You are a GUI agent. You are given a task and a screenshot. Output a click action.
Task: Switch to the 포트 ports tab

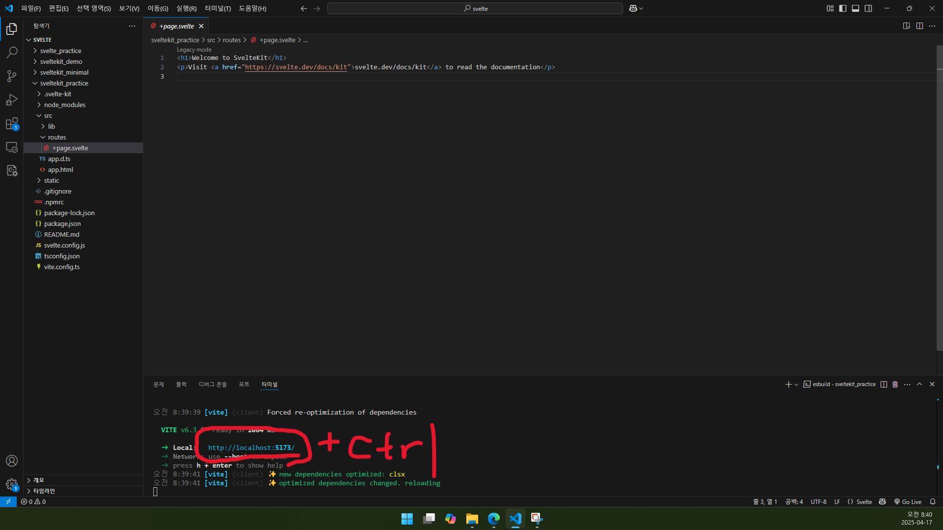[x=244, y=384]
